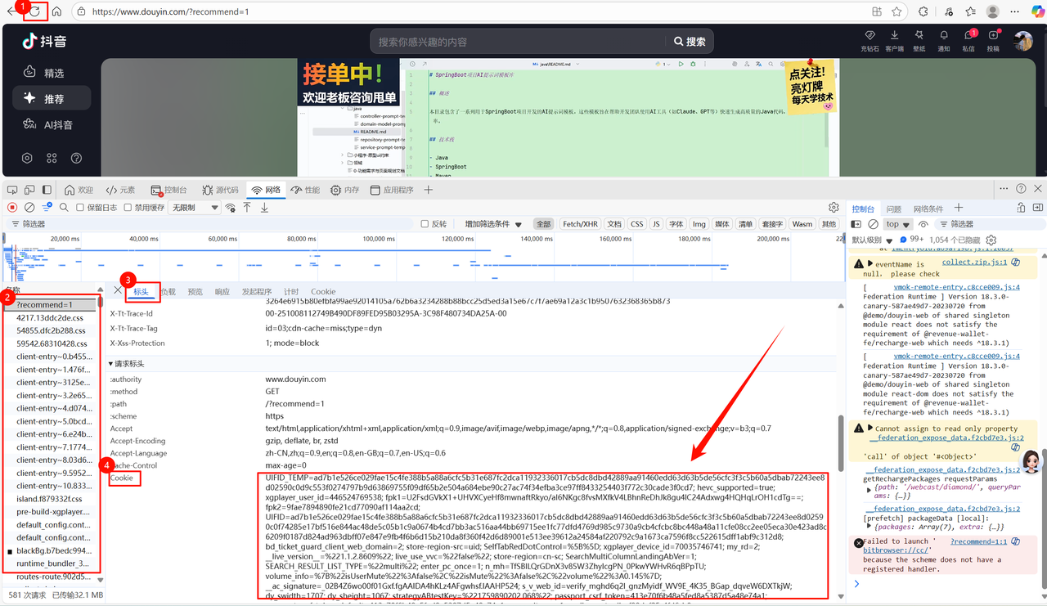This screenshot has height=606, width=1047.
Task: Click the browser refresh button
Action: click(35, 11)
